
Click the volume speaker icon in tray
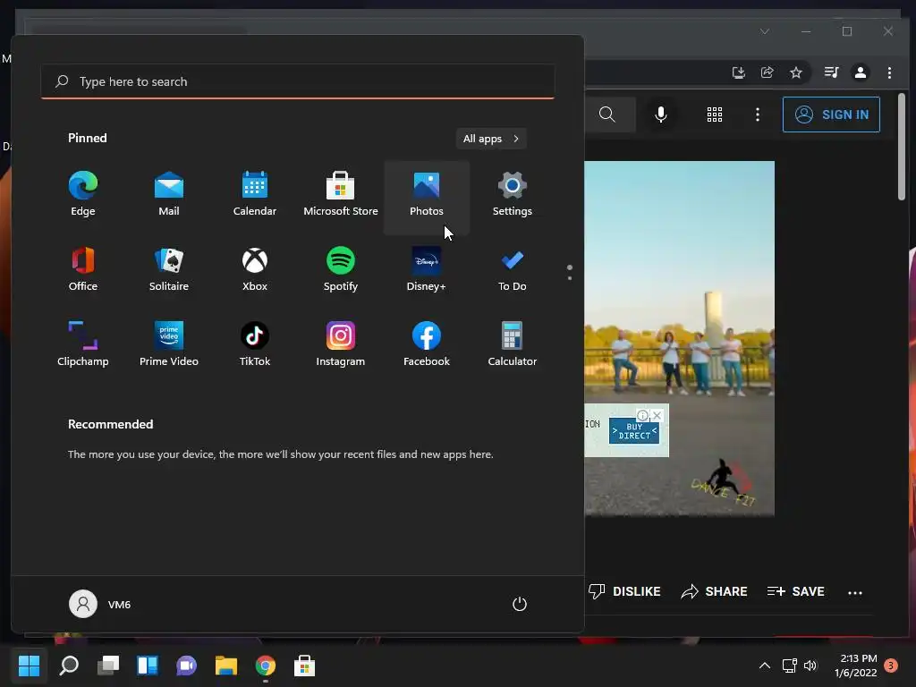pyautogui.click(x=810, y=666)
